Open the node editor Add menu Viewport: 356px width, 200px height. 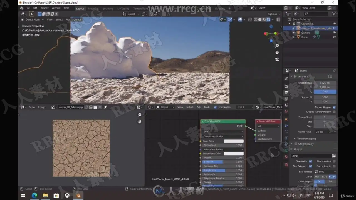(x=199, y=107)
